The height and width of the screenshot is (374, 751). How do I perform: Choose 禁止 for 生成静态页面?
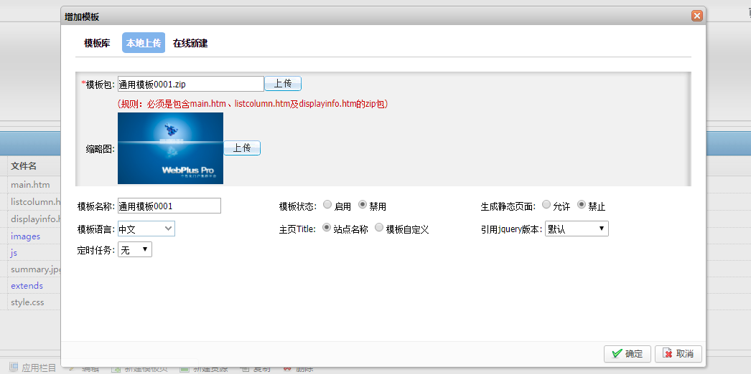(582, 204)
